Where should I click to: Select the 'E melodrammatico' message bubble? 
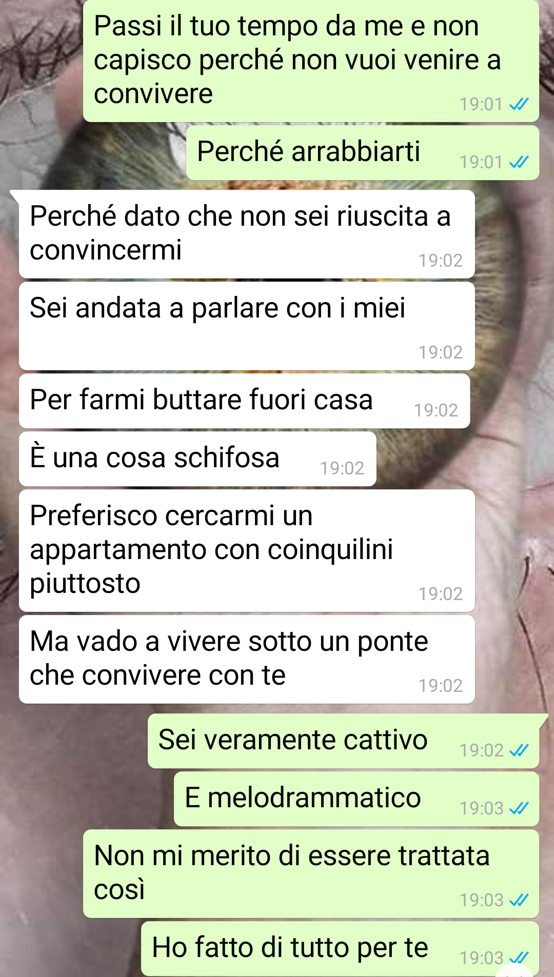click(x=357, y=799)
